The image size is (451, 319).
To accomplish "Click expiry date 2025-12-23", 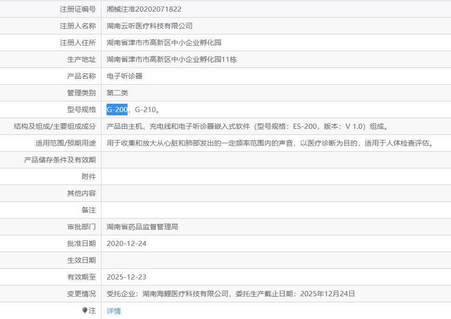I will 127,277.
